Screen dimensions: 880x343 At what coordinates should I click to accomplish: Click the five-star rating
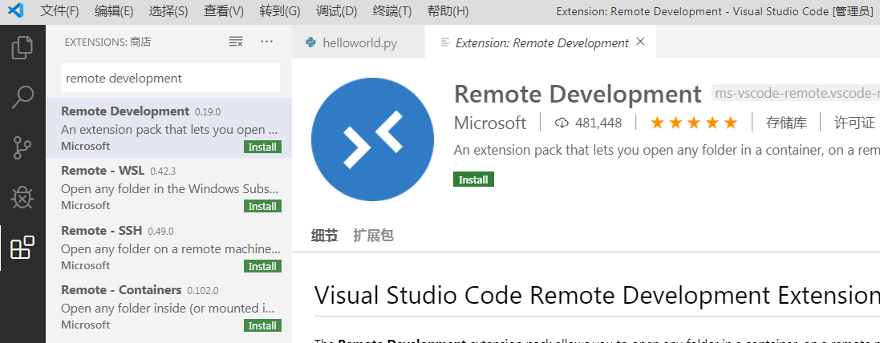point(694,123)
